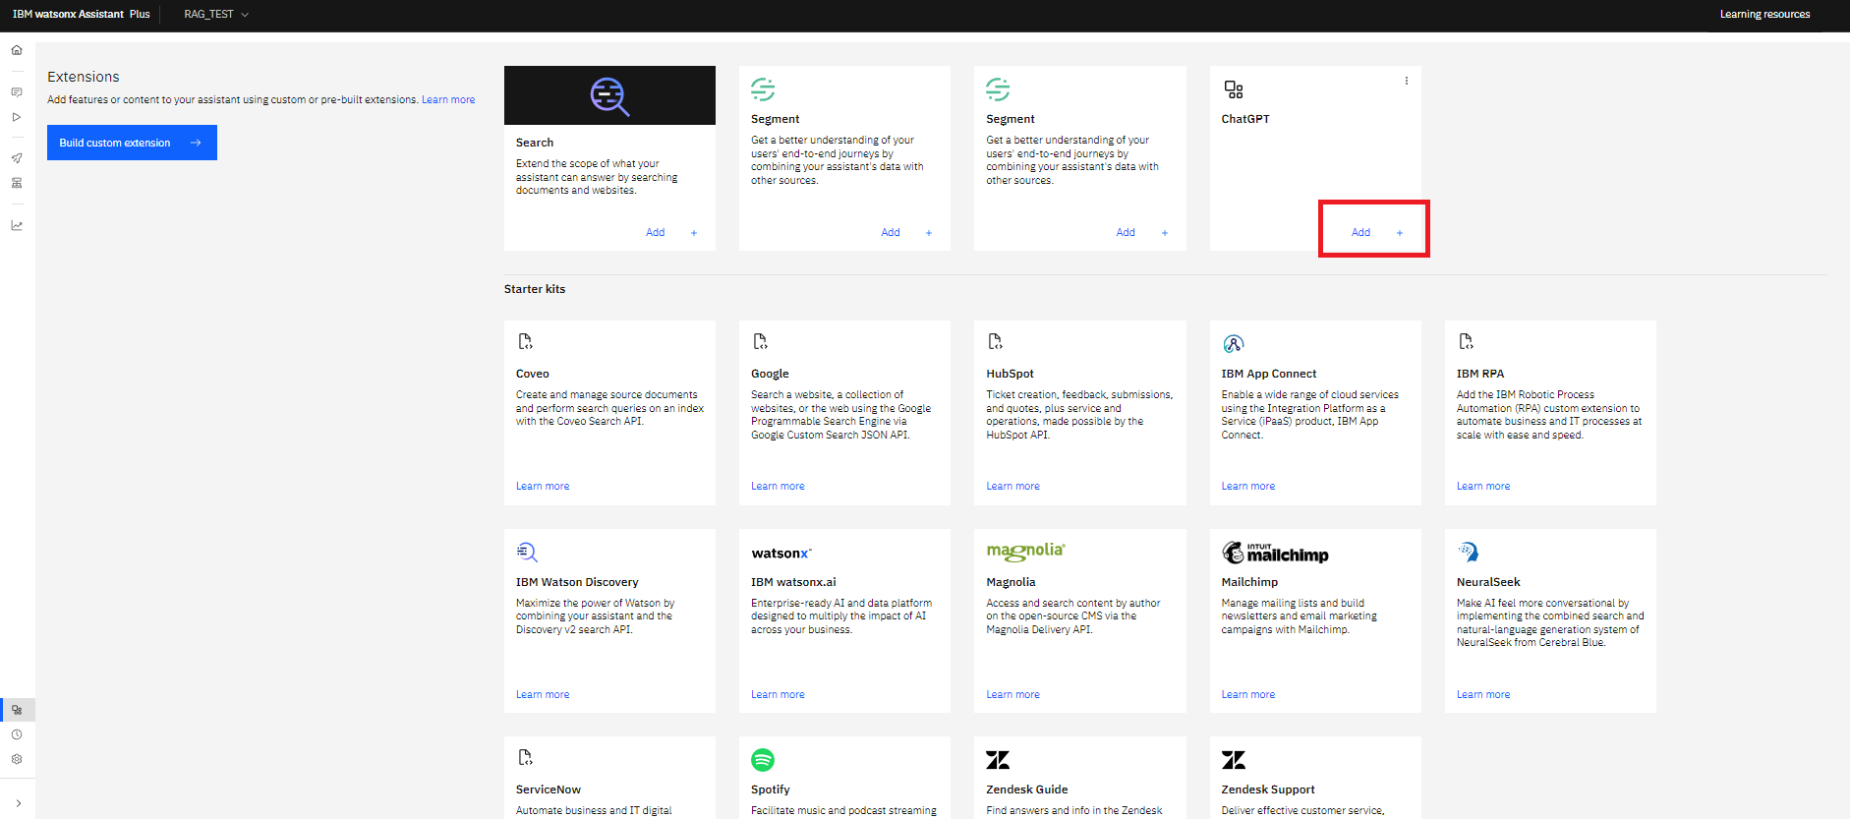
Task: Open the RAG_TEST assistant dropdown
Action: (x=216, y=14)
